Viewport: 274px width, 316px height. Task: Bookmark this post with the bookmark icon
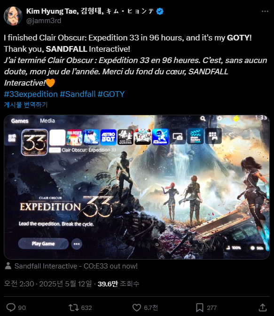[x=199, y=308]
